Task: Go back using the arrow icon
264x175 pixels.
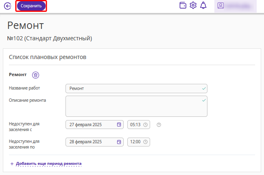Action: tap(8, 6)
